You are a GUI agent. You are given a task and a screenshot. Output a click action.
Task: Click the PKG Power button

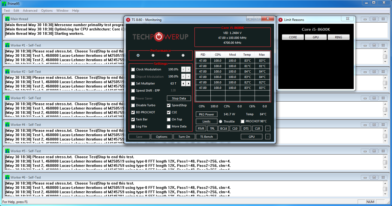[x=207, y=114]
